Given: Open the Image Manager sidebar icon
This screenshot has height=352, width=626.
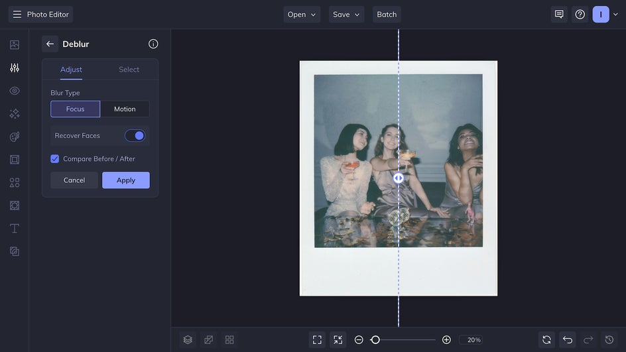Looking at the screenshot, I should (x=15, y=44).
